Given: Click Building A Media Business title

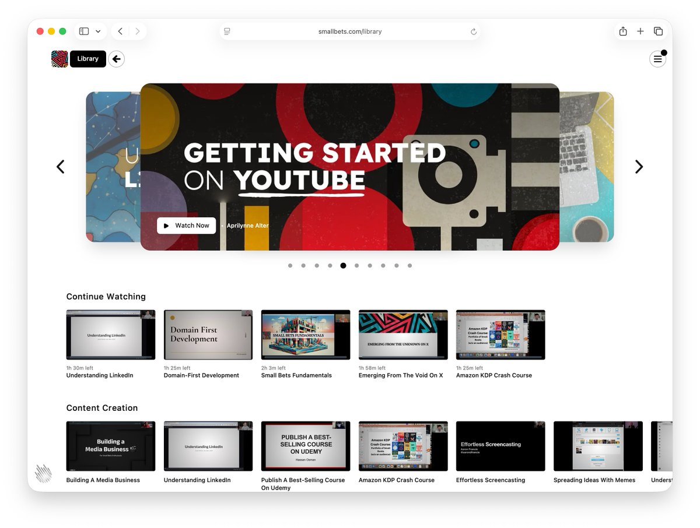Looking at the screenshot, I should [x=103, y=480].
